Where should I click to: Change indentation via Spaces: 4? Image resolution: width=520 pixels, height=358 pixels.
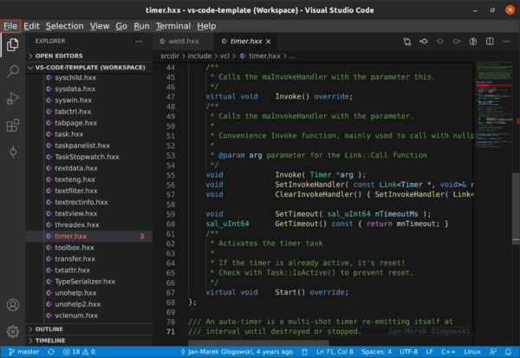click(x=376, y=352)
